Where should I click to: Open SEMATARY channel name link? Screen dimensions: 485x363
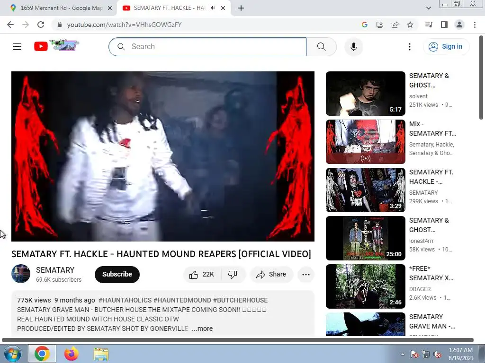coord(55,270)
